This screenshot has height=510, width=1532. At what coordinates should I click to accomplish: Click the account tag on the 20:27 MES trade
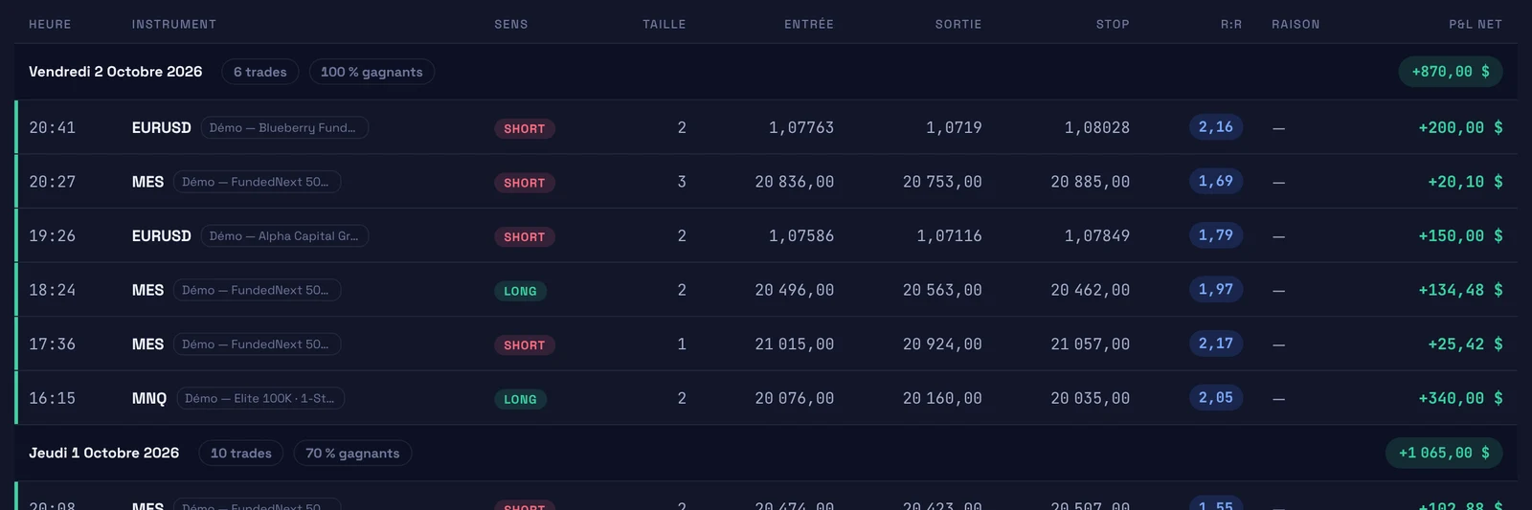[257, 182]
